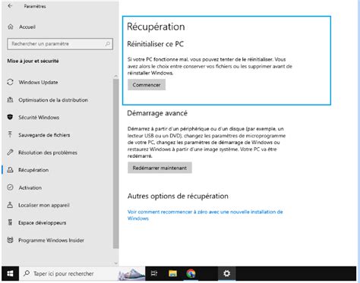The height and width of the screenshot is (283, 360).
Task: Click the back arrow in Paramètres
Action: pyautogui.click(x=10, y=6)
